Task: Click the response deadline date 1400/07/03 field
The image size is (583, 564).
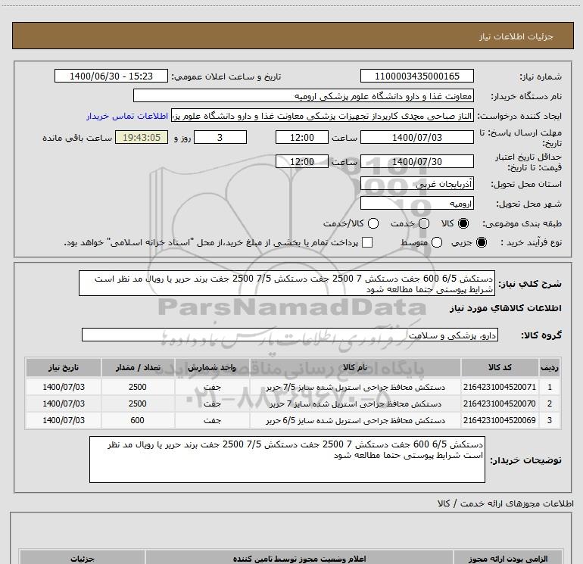Action: click(416, 138)
